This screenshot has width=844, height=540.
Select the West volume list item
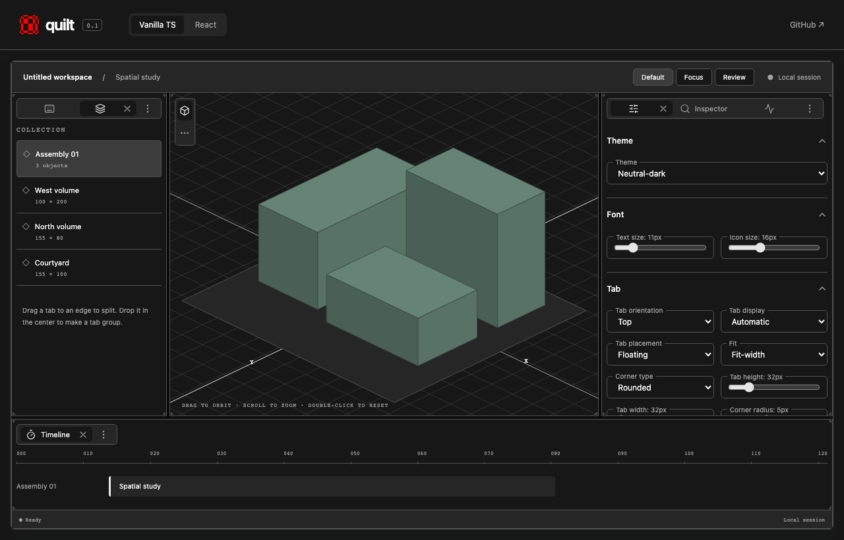click(89, 195)
